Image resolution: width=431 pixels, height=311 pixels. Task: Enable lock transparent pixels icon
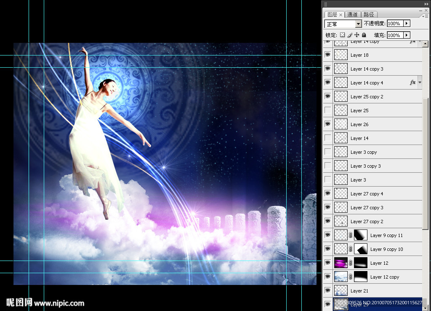pos(342,35)
